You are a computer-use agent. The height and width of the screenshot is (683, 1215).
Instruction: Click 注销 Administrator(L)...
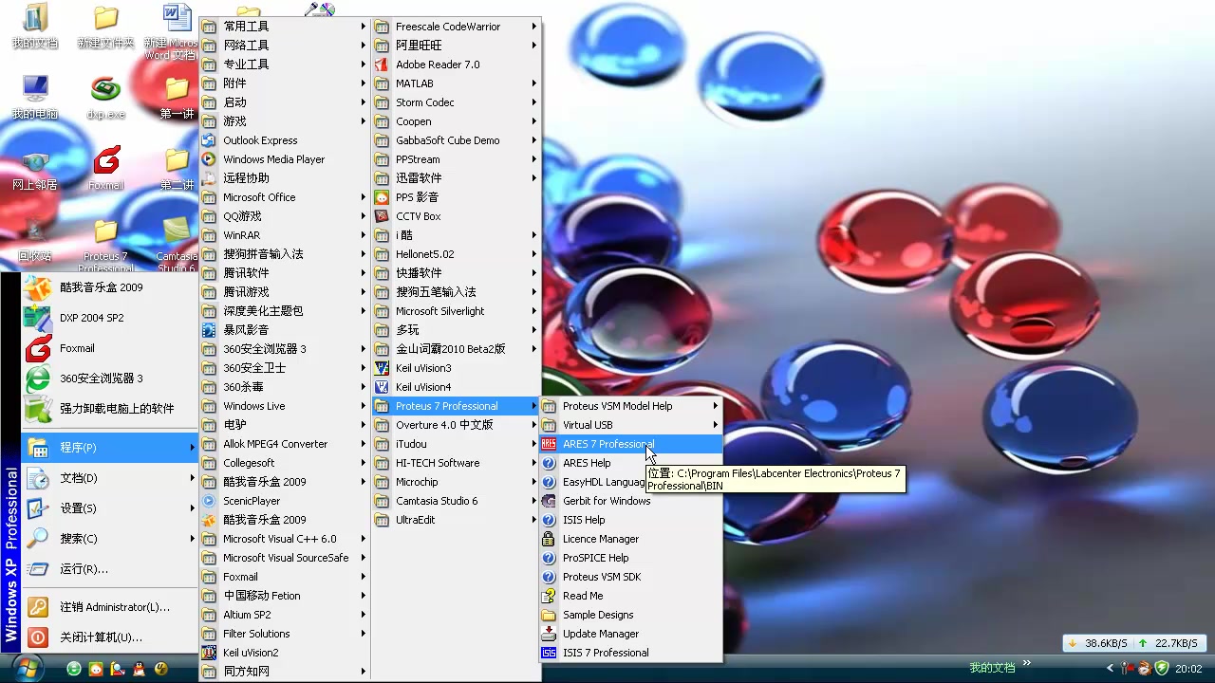point(110,606)
